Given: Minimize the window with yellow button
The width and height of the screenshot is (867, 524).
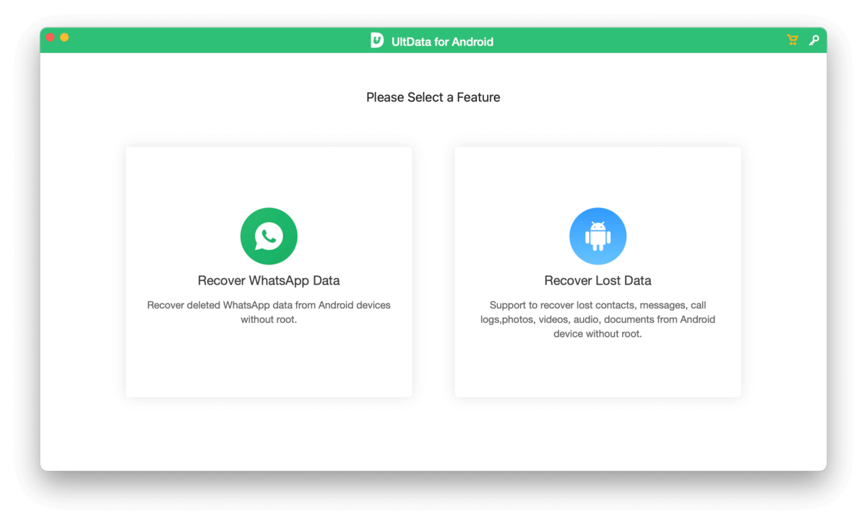Looking at the screenshot, I should [64, 37].
